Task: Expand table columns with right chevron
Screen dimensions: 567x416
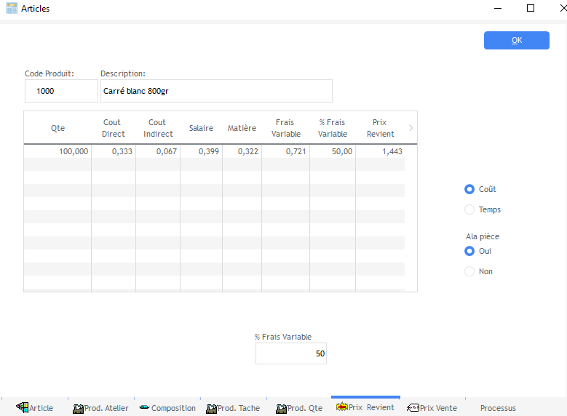Action: [x=411, y=128]
